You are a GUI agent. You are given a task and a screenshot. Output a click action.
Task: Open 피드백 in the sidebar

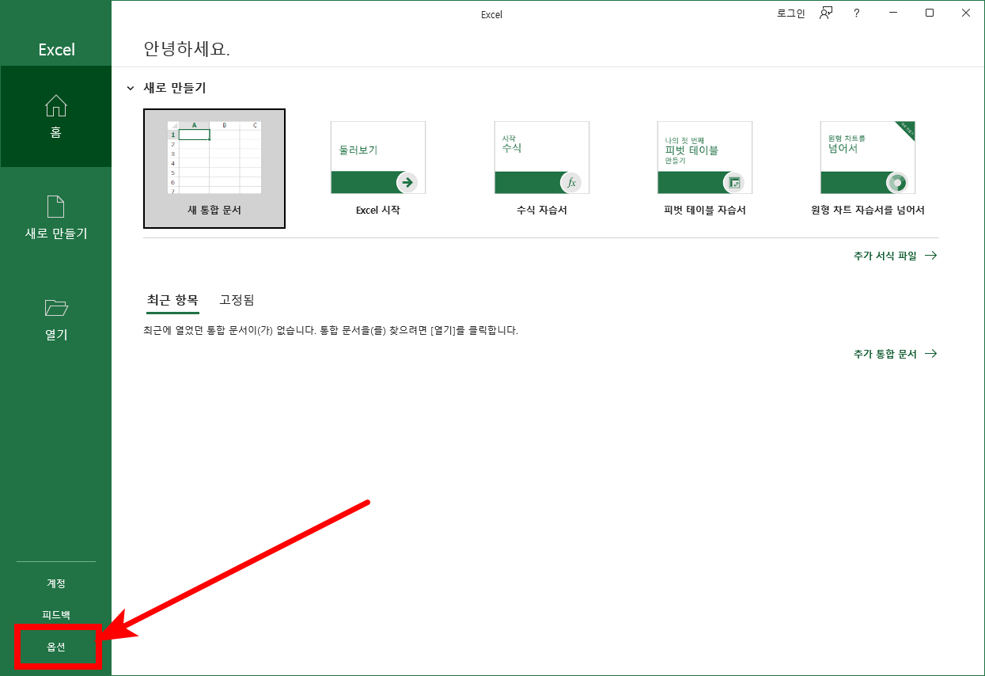tap(55, 615)
